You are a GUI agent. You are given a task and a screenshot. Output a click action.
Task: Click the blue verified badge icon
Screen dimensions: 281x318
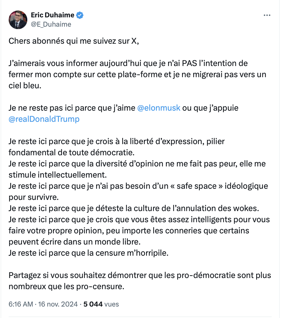tap(80, 15)
